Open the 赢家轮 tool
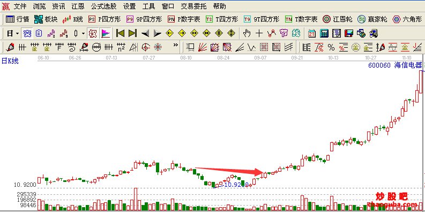This screenshot has height=212, width=425. click(x=372, y=19)
